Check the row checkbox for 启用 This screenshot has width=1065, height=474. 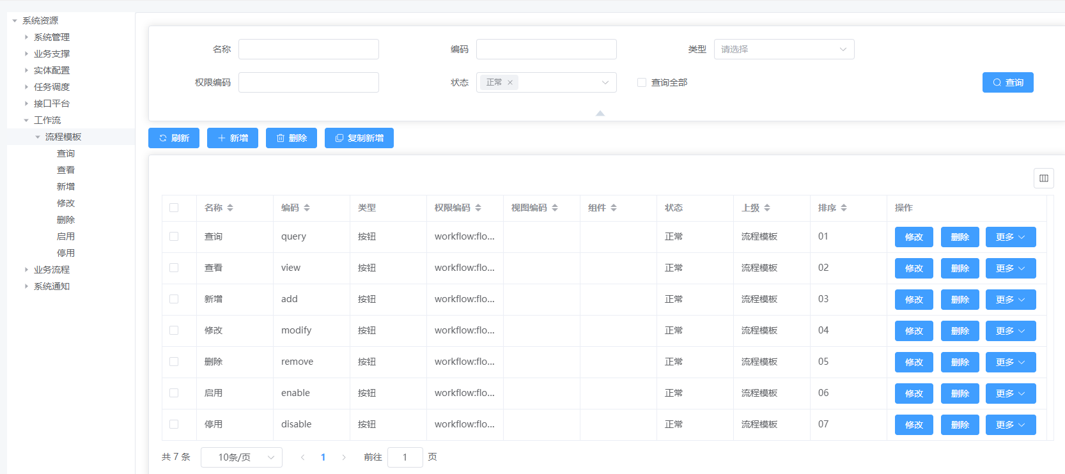tap(174, 393)
